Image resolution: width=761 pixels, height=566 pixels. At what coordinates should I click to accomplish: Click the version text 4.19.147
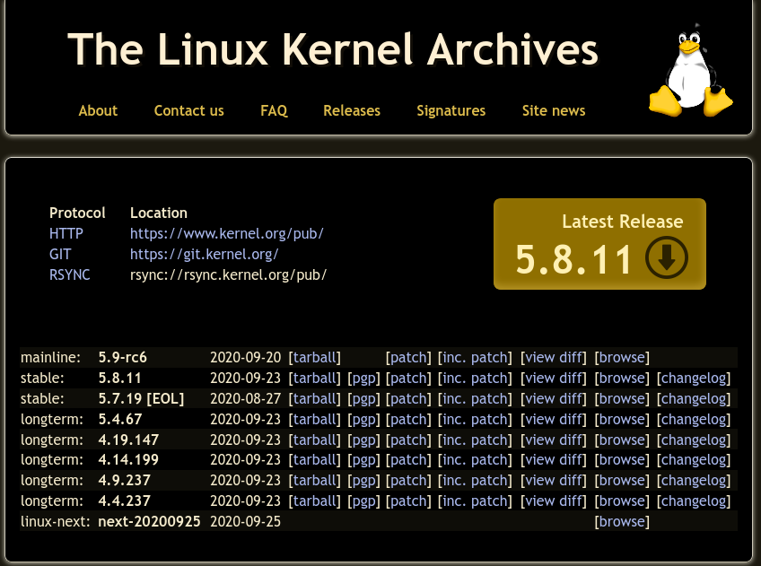tap(128, 440)
